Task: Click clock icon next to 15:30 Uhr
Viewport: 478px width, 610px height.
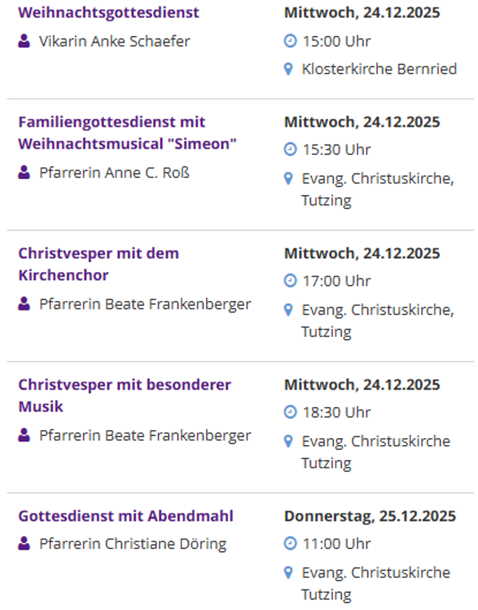Action: tap(290, 150)
